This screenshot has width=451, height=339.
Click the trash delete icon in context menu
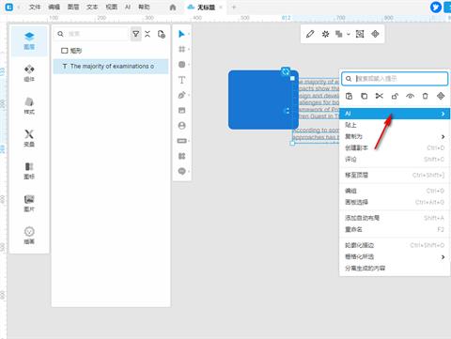425,96
